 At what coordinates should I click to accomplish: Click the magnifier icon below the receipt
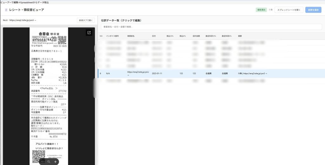[49, 162]
